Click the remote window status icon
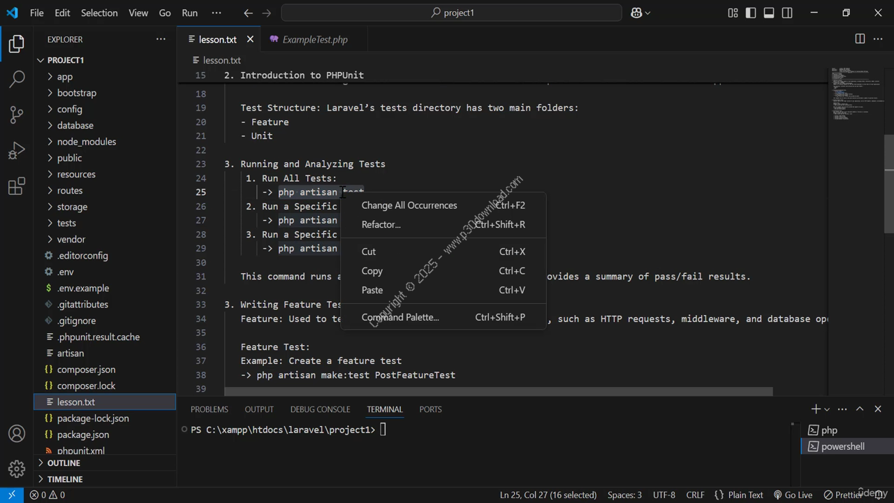894x503 pixels. click(11, 495)
